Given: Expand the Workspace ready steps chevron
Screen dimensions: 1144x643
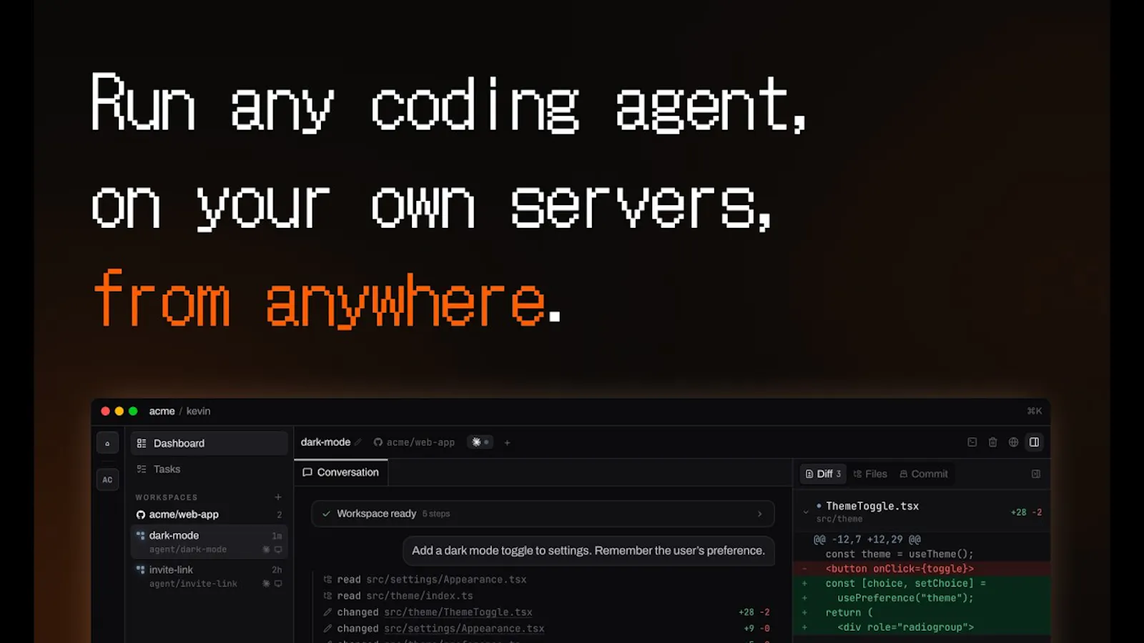Looking at the screenshot, I should tap(759, 514).
